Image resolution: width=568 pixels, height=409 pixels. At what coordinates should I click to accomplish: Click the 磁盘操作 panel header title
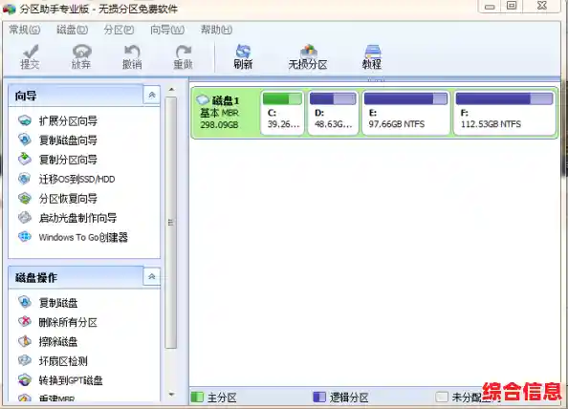click(x=36, y=278)
